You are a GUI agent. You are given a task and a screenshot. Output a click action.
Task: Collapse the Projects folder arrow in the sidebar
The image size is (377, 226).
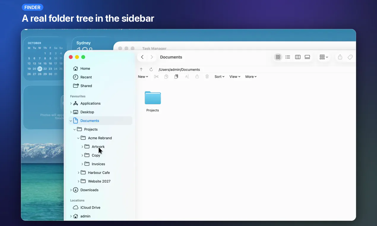[75, 129]
